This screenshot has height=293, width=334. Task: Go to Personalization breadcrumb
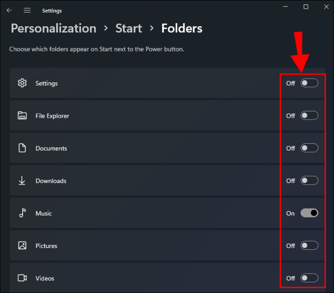click(x=53, y=28)
